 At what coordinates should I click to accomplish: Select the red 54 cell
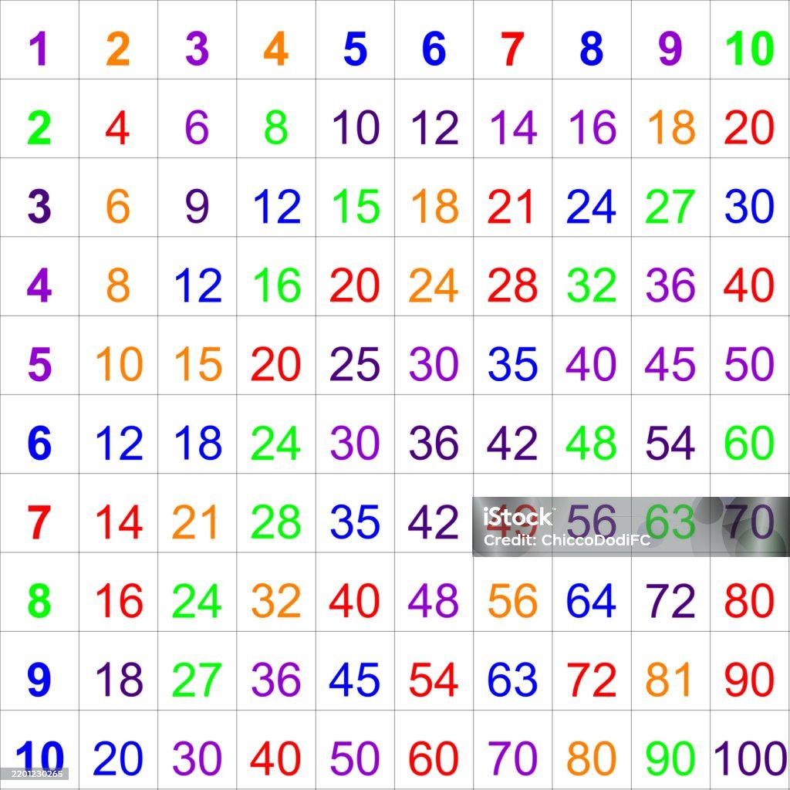pos(434,680)
